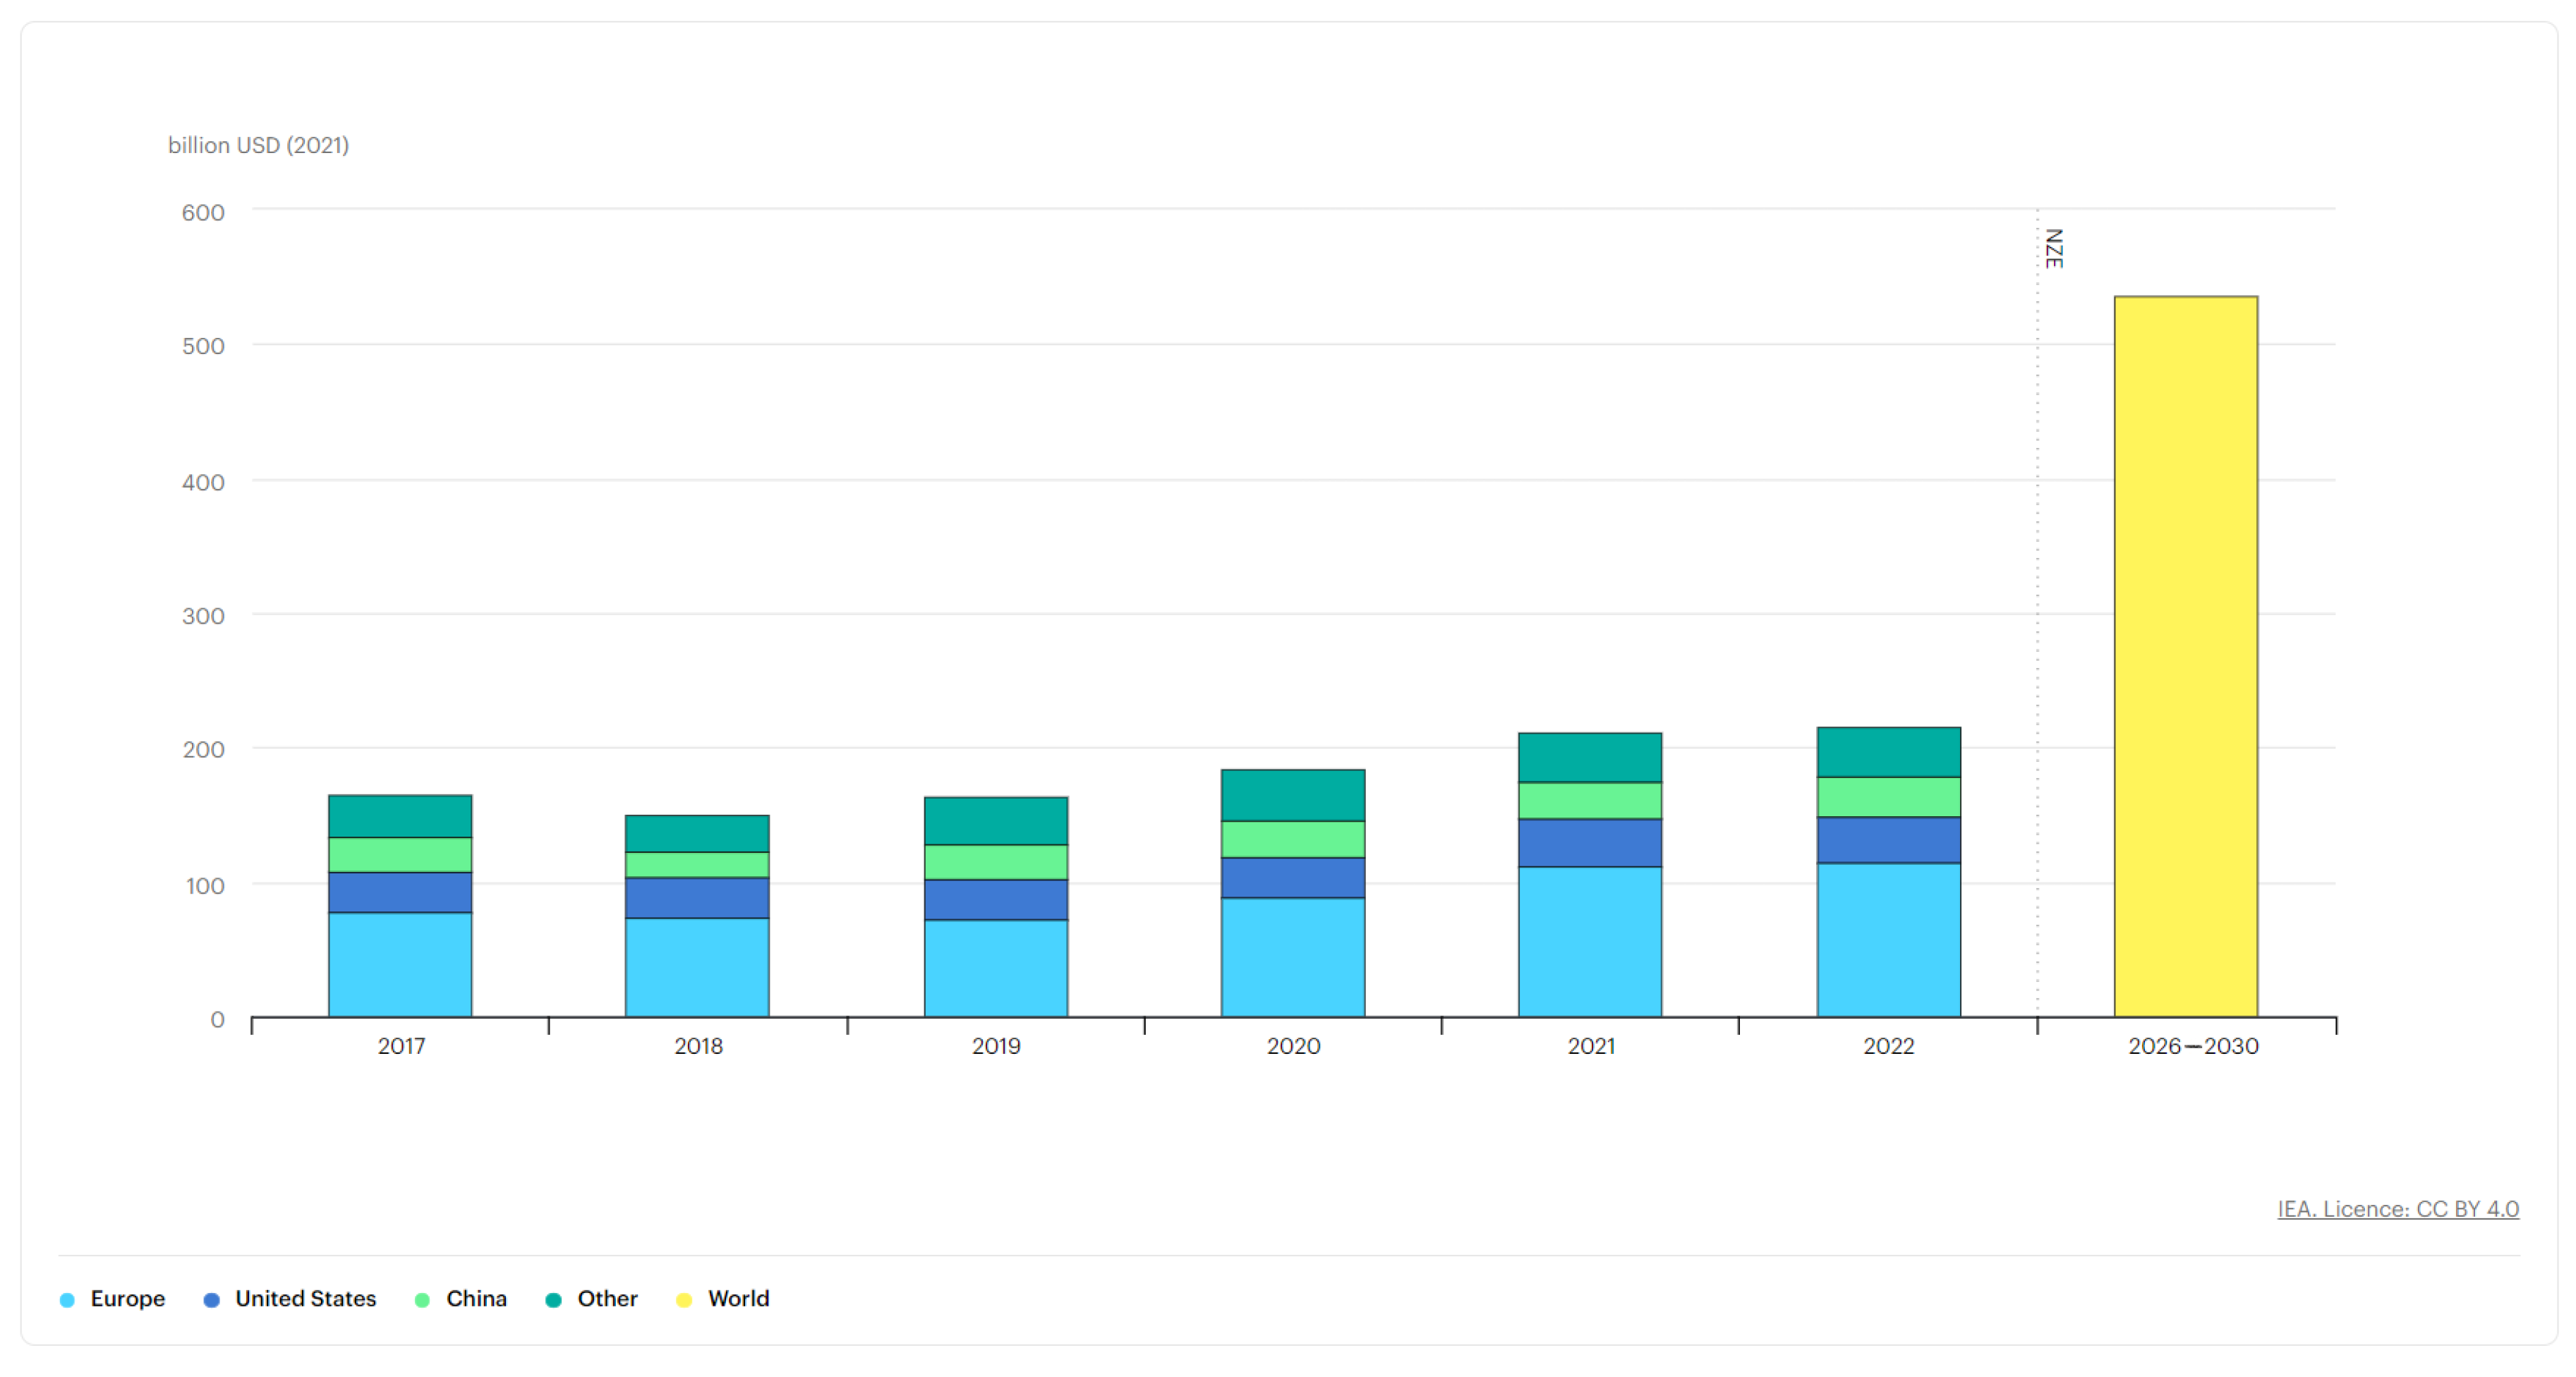
Task: Click the Europe segment of 2022 bar
Action: [x=1888, y=939]
